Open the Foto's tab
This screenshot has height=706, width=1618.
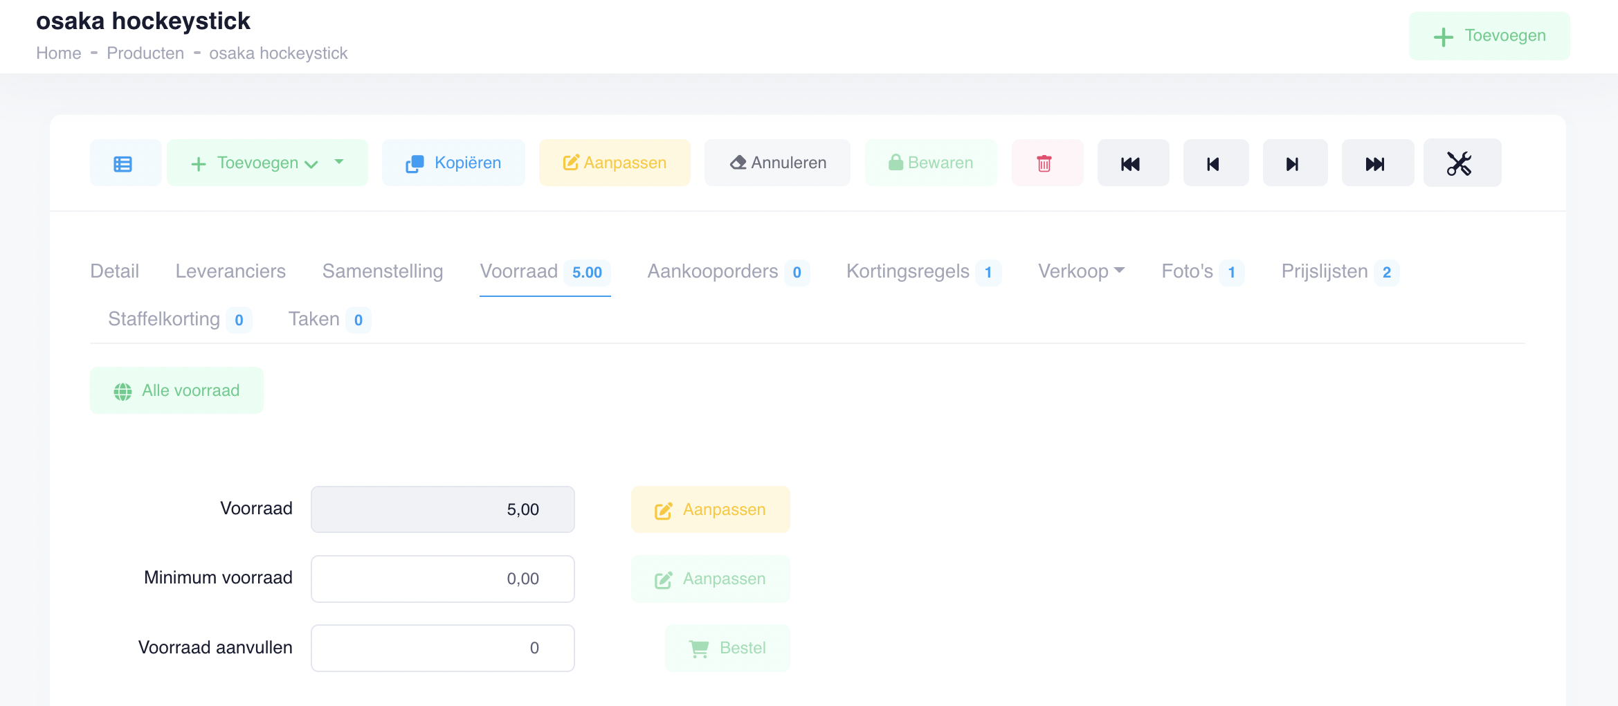1203,271
